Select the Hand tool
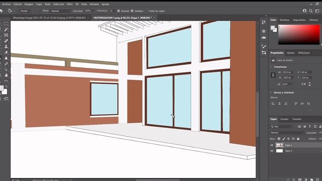322x181 pixels. [x=6, y=75]
